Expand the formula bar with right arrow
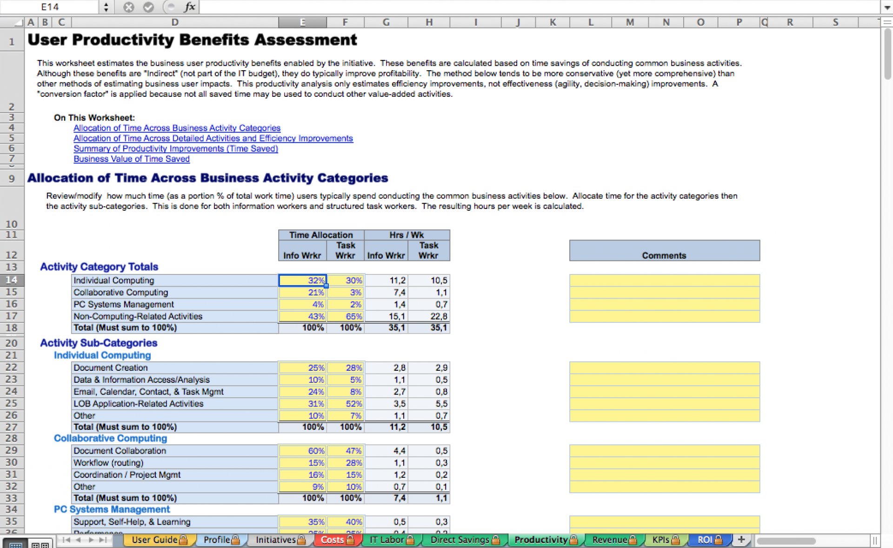 (x=887, y=7)
